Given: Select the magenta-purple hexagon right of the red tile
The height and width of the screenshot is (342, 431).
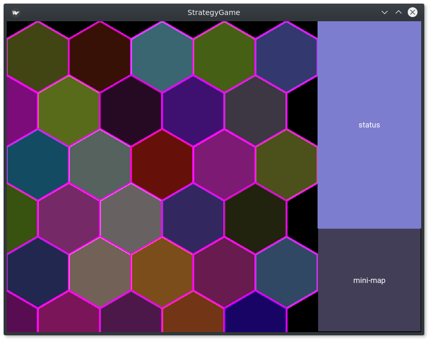Looking at the screenshot, I should (x=224, y=165).
